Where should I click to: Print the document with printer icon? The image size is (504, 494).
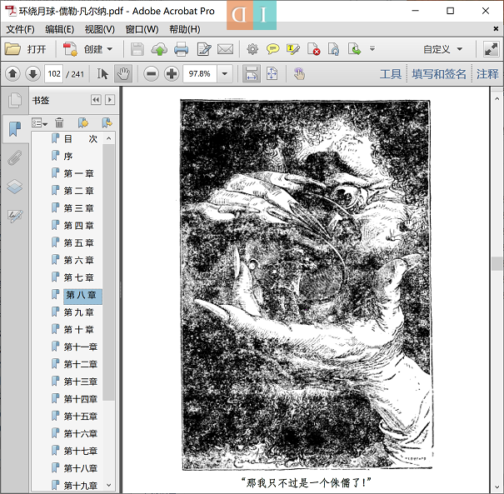point(181,49)
